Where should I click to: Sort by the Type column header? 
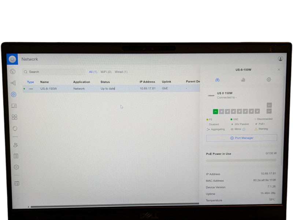pos(30,82)
